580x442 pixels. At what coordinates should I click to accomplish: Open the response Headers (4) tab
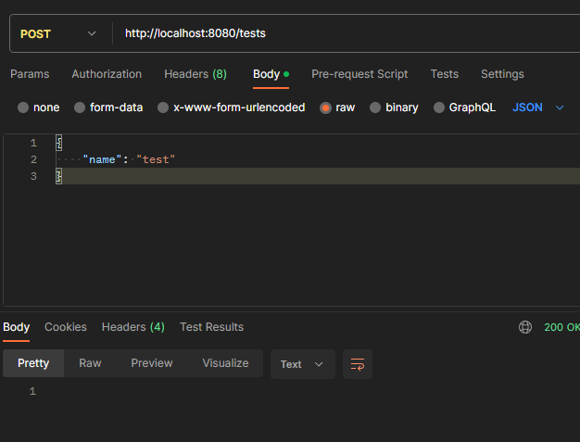(133, 327)
